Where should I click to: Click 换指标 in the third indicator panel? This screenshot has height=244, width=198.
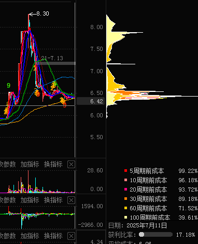(53, 236)
